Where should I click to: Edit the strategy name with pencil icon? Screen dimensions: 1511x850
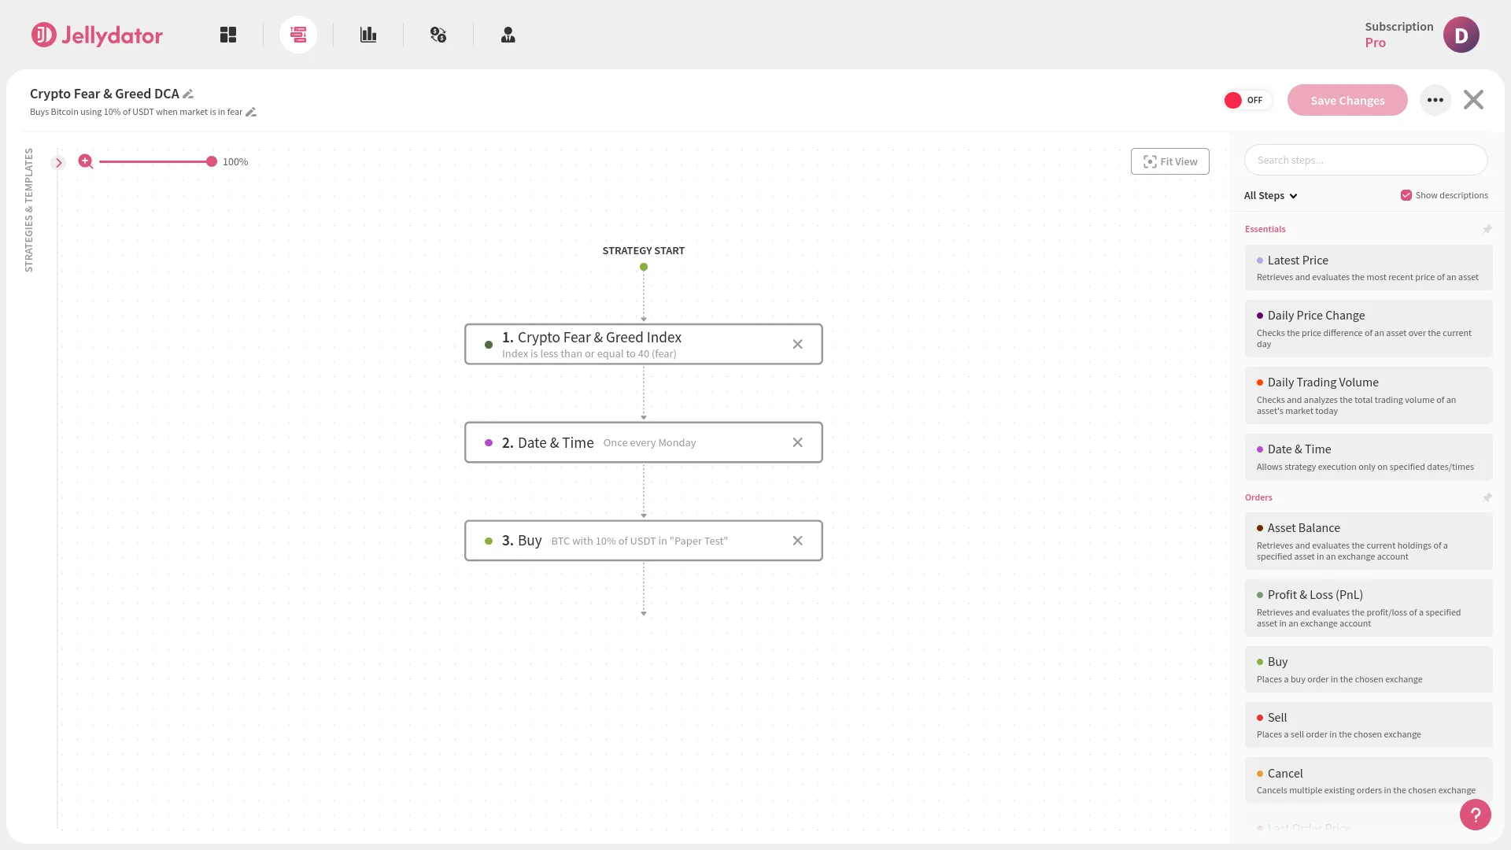point(188,94)
